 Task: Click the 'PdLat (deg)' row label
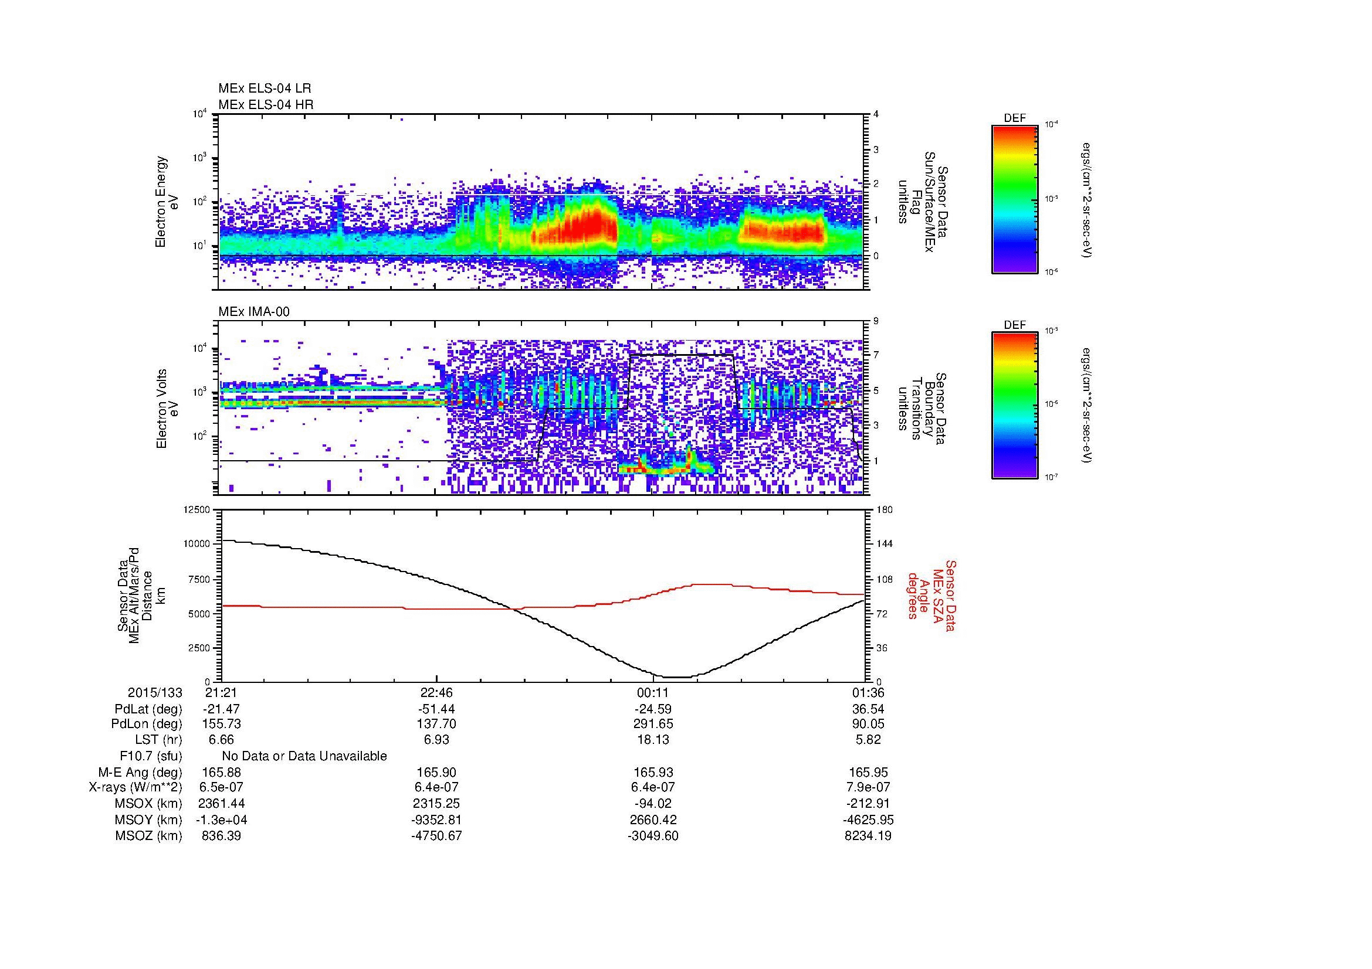(x=148, y=709)
